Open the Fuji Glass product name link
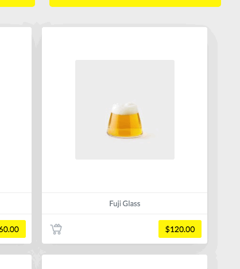Screen dimensions: 240x269 click(x=125, y=203)
